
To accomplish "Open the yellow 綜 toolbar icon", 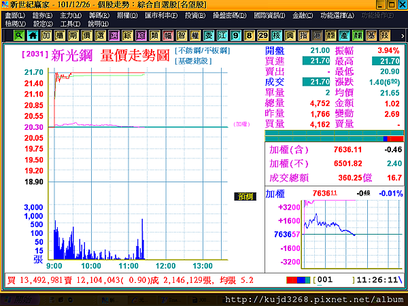I will [x=128, y=35].
